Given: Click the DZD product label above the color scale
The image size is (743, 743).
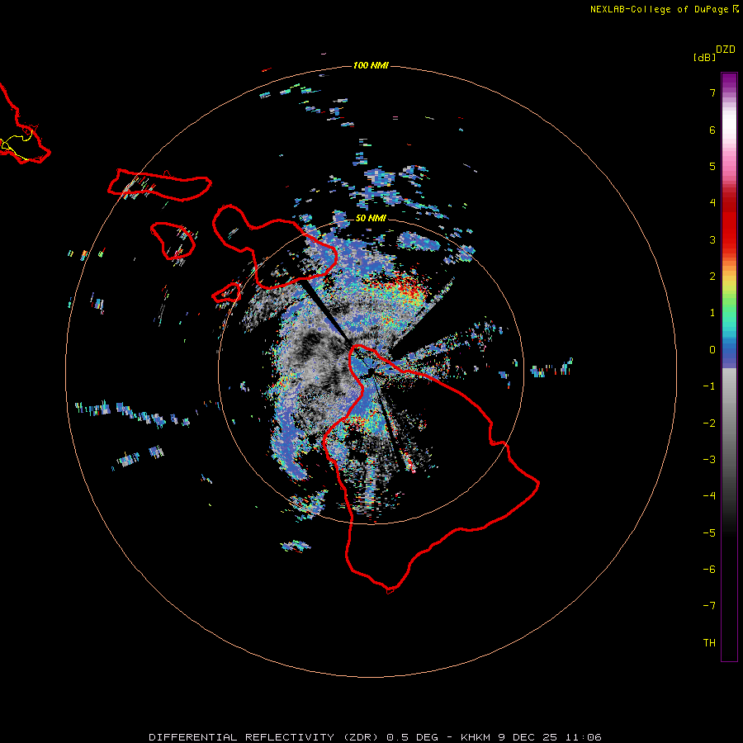Looking at the screenshot, I should [726, 50].
